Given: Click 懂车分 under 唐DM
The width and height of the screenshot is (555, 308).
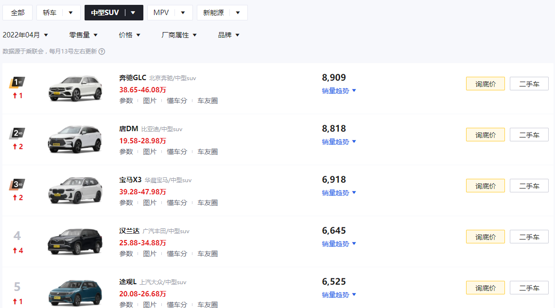Looking at the screenshot, I should pos(177,152).
